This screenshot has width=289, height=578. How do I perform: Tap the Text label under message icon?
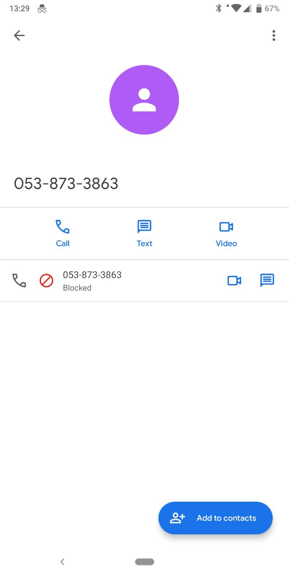point(144,243)
